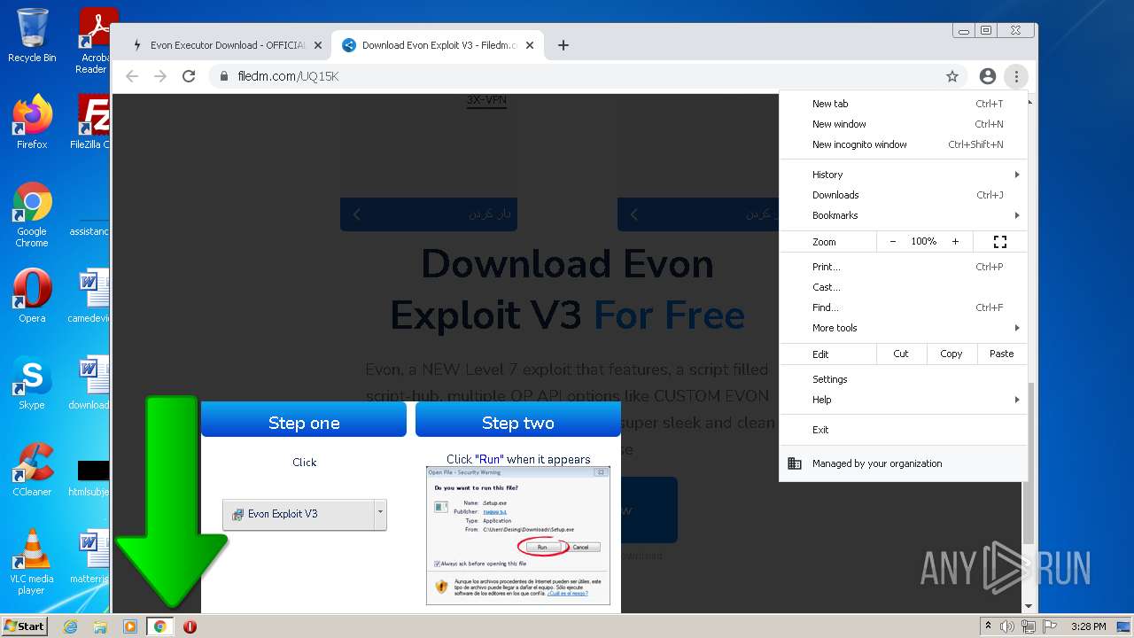Image resolution: width=1134 pixels, height=638 pixels.
Task: Open Settings from Chrome menu
Action: [903, 379]
